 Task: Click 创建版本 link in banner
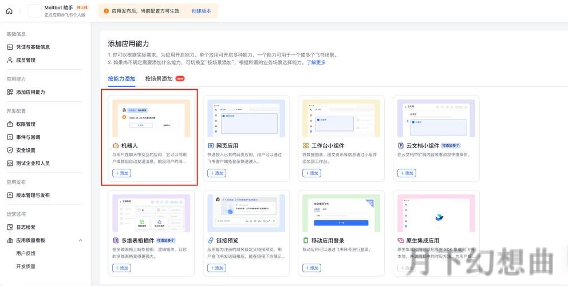coord(201,11)
